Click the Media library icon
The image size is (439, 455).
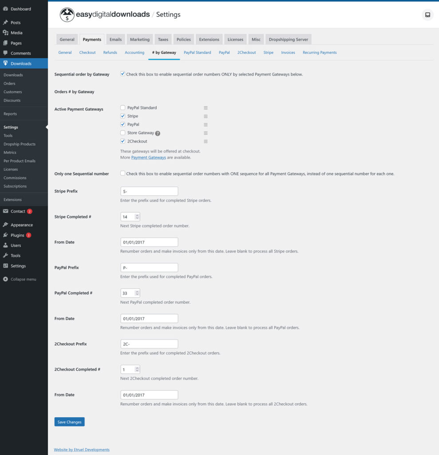click(5, 32)
